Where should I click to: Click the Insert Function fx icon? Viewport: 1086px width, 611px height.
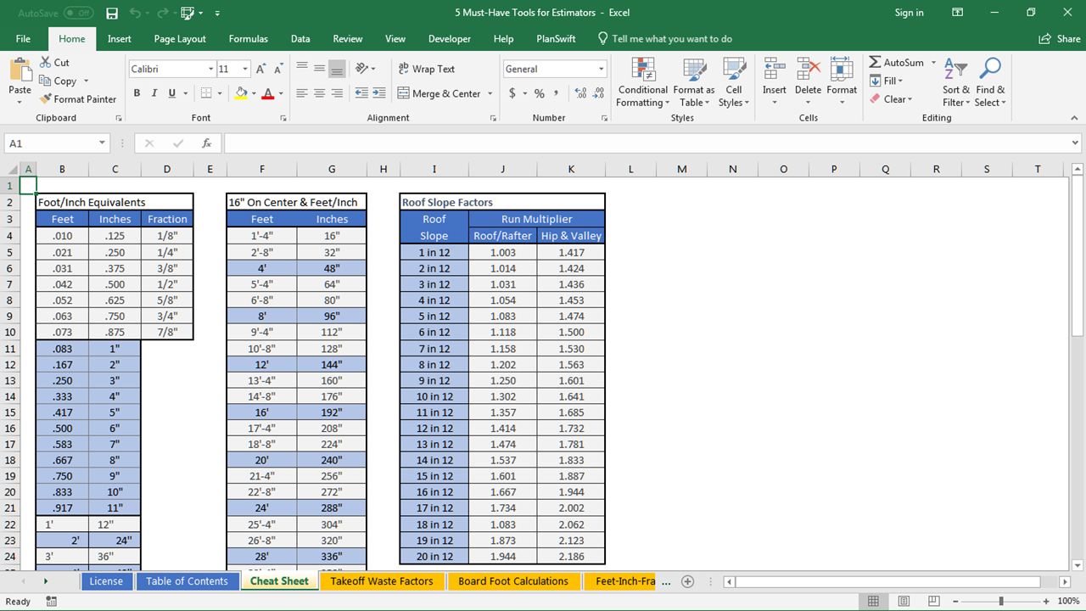(206, 143)
